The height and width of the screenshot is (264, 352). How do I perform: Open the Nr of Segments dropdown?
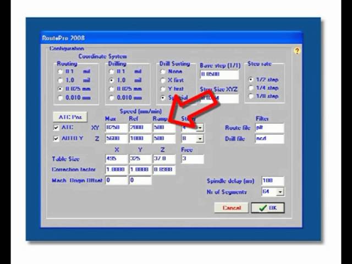pos(280,192)
